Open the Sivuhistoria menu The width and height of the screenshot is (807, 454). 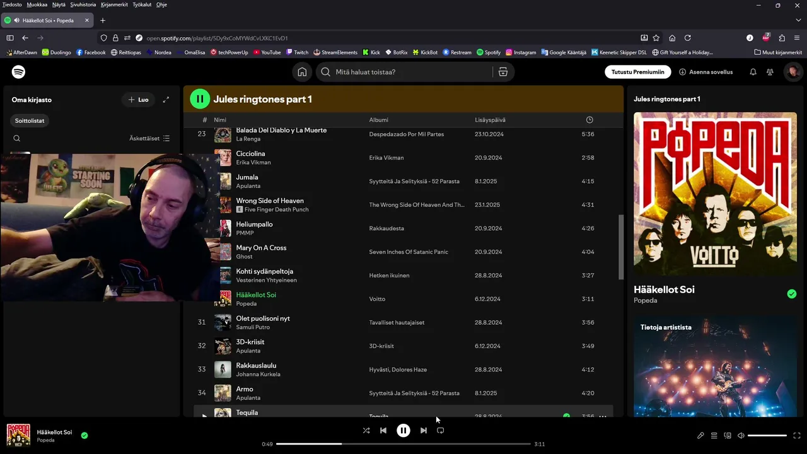point(83,4)
